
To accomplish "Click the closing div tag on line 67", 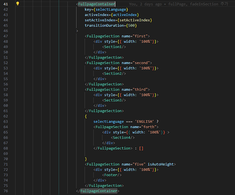I will [x=108, y=143].
